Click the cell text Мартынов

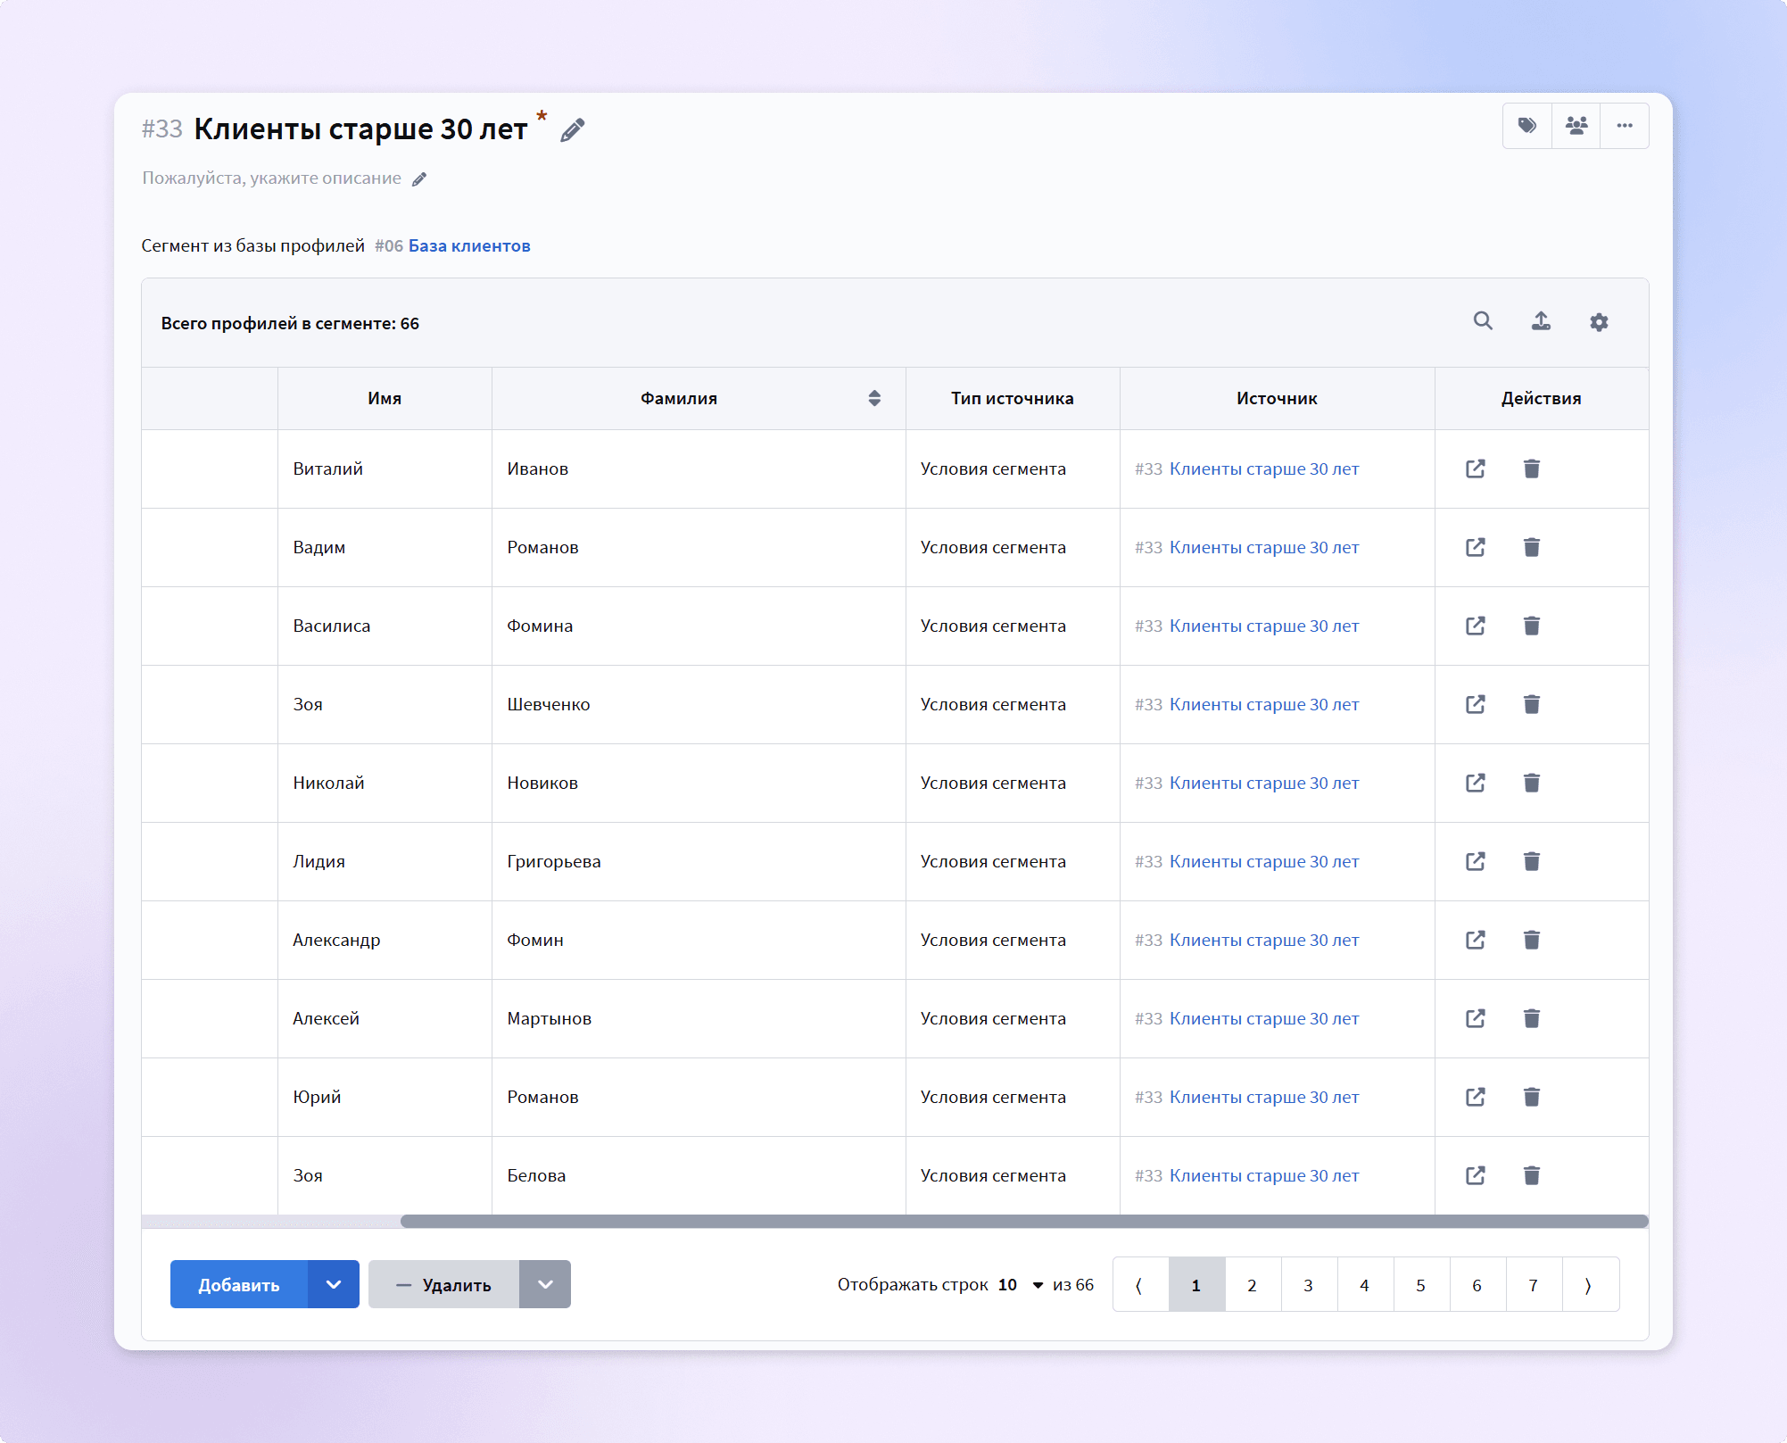click(x=550, y=1018)
